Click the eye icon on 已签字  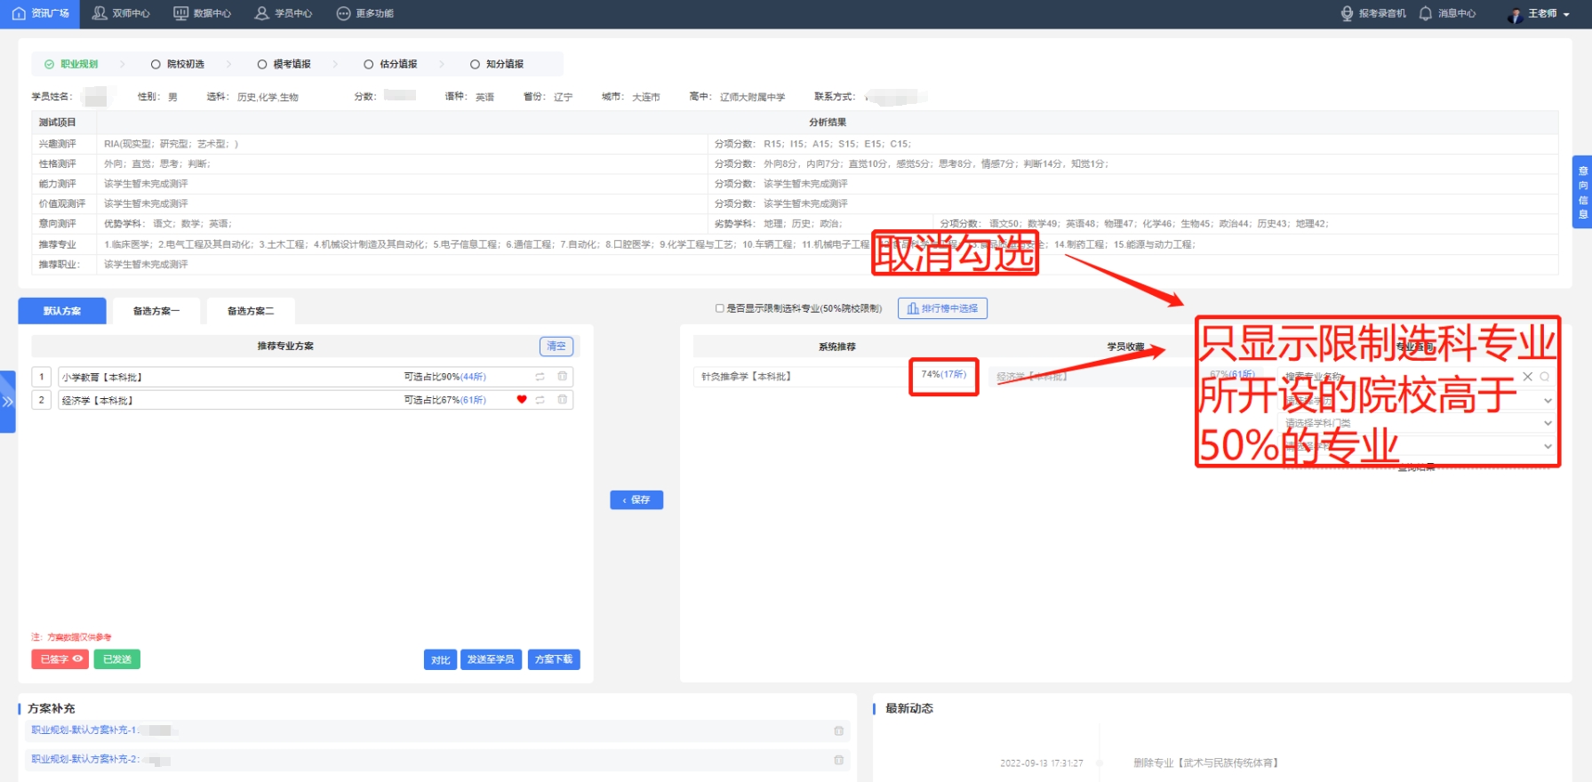(x=77, y=658)
